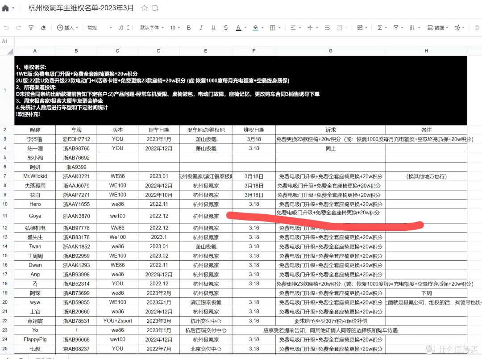The height and width of the screenshot is (359, 482).
Task: Select cell with name 李泽楷
Action: pyautogui.click(x=35, y=139)
